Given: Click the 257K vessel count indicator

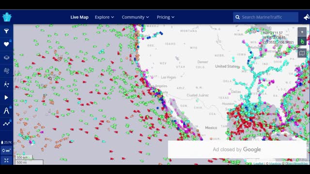Looking at the screenshot, I should tap(6, 142).
